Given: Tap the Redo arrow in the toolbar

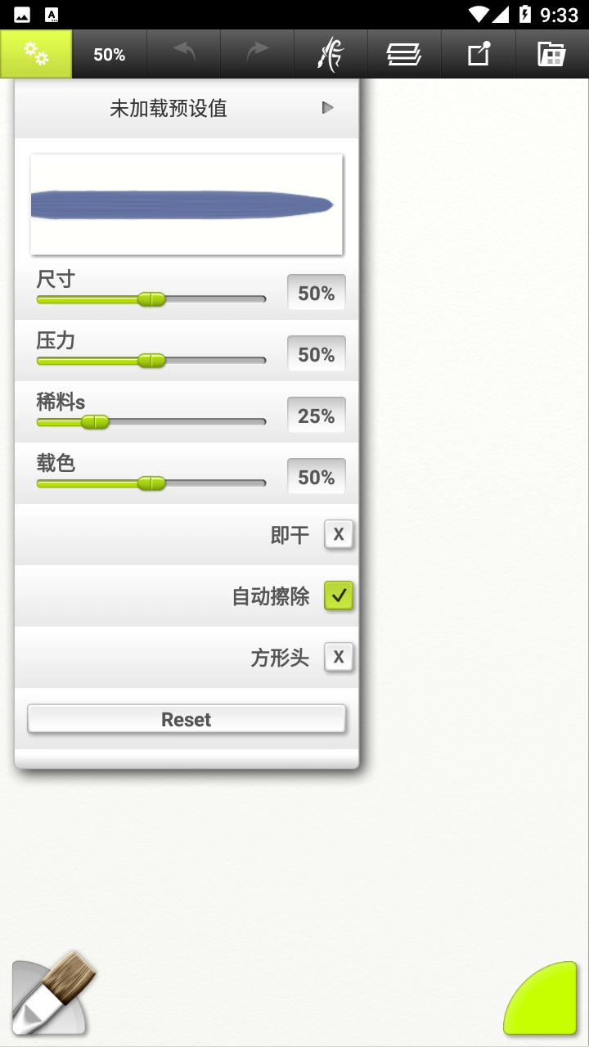Looking at the screenshot, I should tap(257, 53).
